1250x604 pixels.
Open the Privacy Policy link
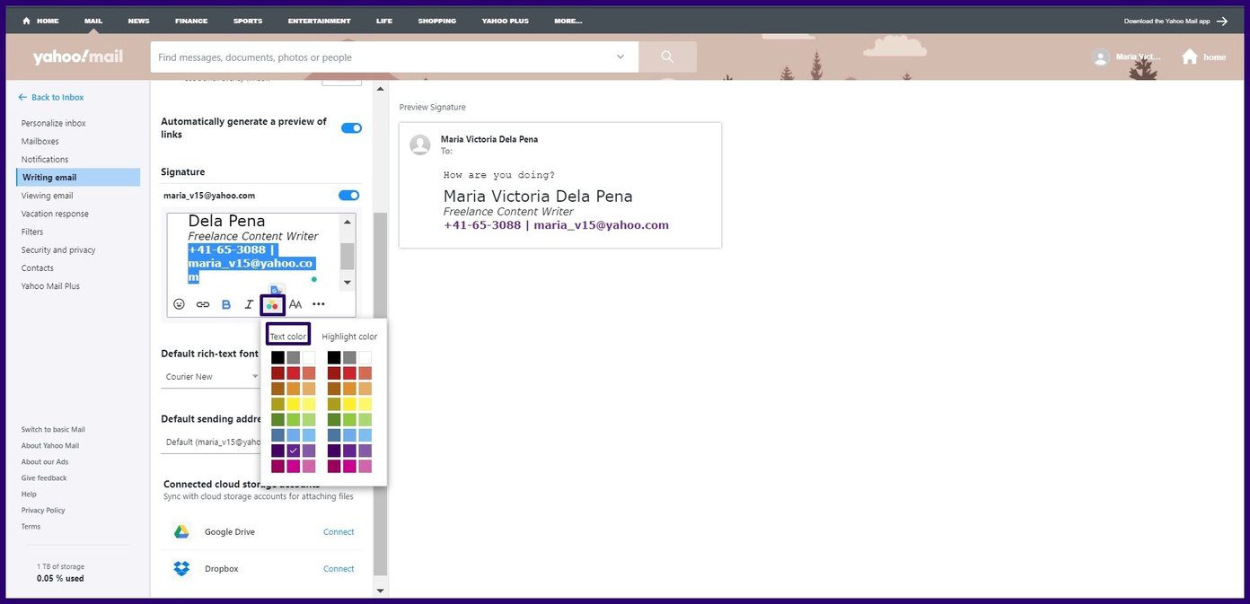tap(43, 510)
